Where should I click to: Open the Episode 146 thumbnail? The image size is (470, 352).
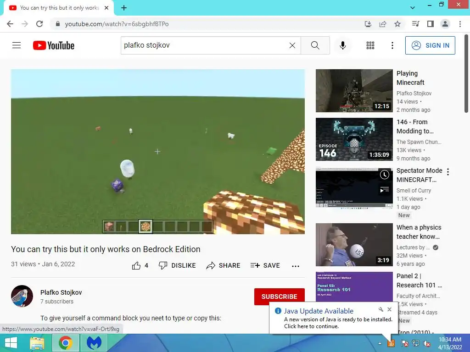coord(354,139)
